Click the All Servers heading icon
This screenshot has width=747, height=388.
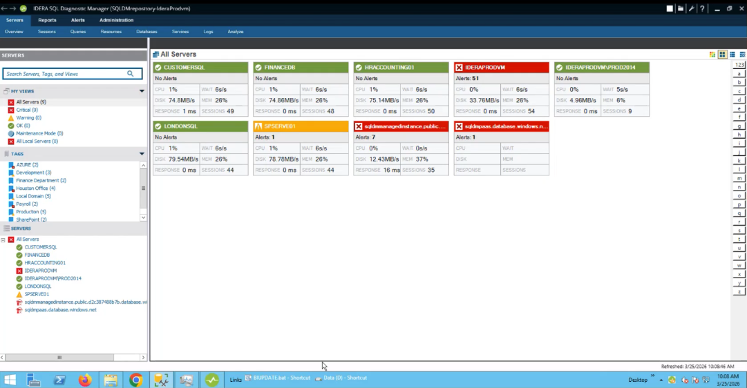click(155, 55)
